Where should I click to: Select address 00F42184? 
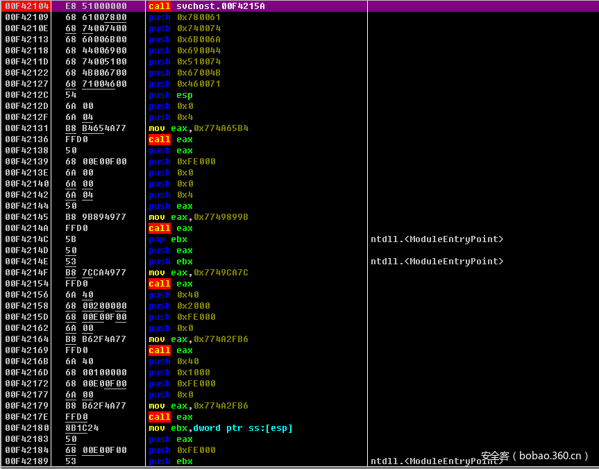[27, 450]
